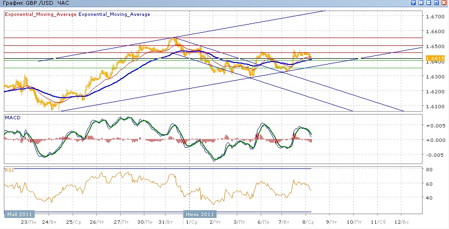Select the 27/Пт date label
The height and width of the screenshot is (229, 449).
(x=121, y=222)
